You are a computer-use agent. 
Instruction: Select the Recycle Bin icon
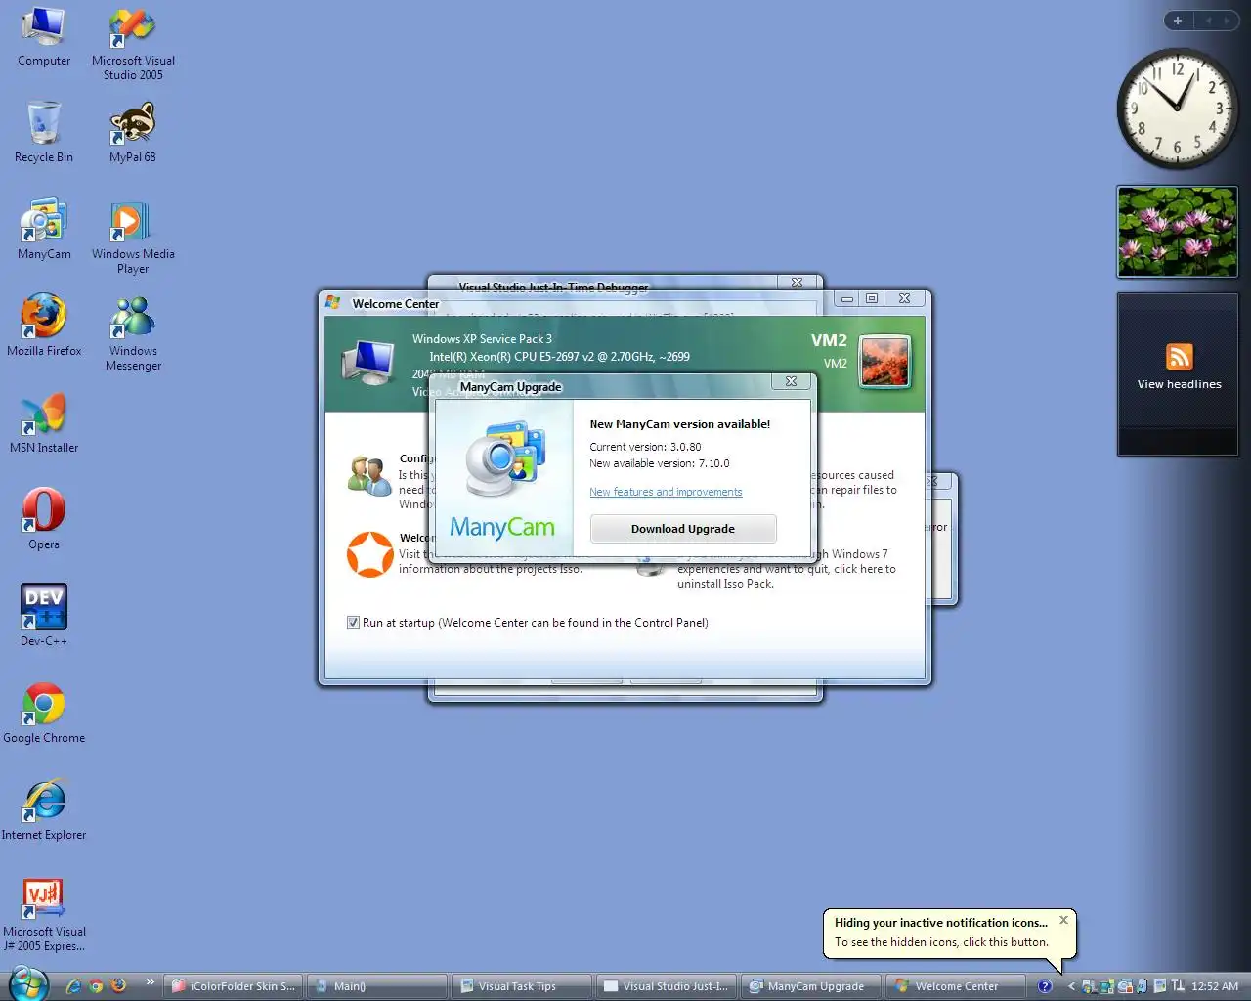(44, 132)
